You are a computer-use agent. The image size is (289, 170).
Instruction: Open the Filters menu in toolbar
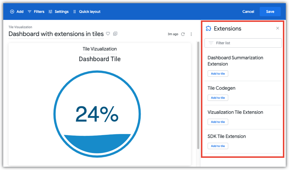[36, 11]
